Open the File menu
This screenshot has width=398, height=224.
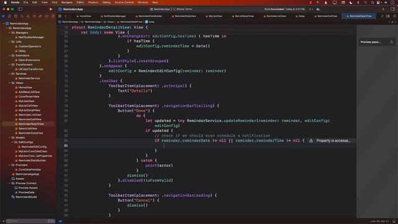pyautogui.click(x=25, y=2)
